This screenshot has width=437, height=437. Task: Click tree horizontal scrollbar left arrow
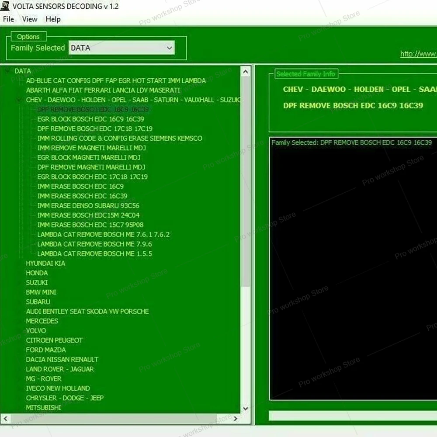point(5,418)
